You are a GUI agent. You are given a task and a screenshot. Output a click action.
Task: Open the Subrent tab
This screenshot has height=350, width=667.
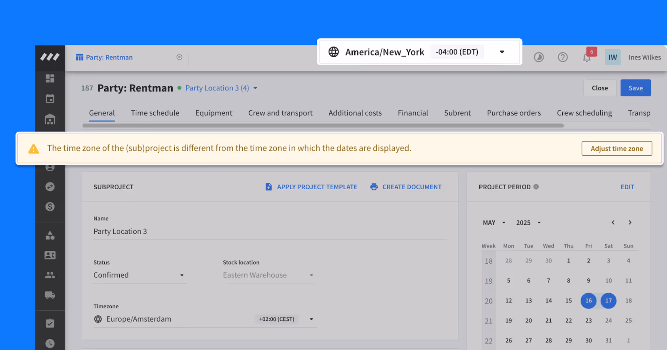click(x=457, y=113)
